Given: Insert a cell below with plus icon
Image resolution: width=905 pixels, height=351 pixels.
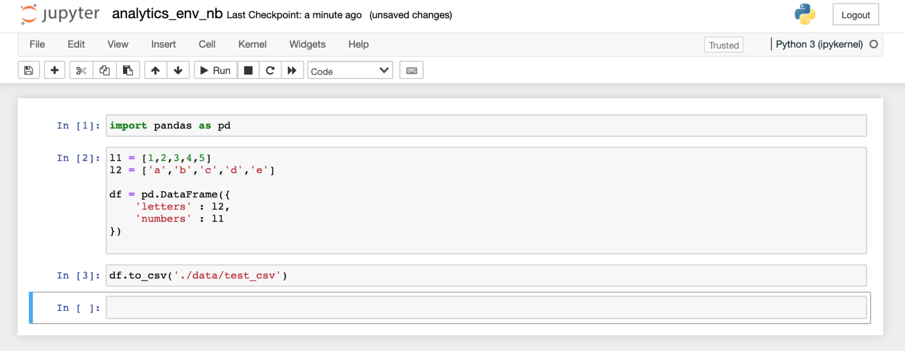Looking at the screenshot, I should point(54,70).
